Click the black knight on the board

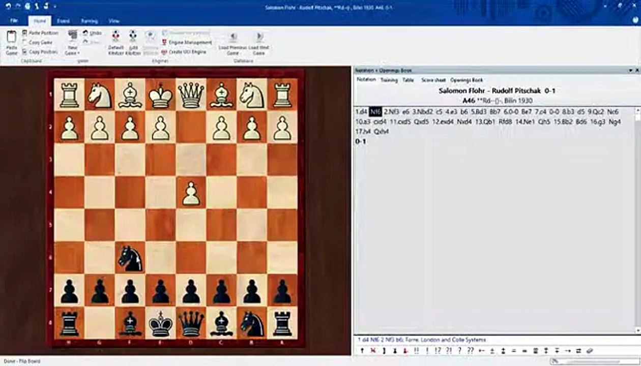tap(130, 258)
